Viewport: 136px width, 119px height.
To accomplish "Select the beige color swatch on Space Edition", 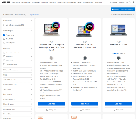I will pos(51,58).
